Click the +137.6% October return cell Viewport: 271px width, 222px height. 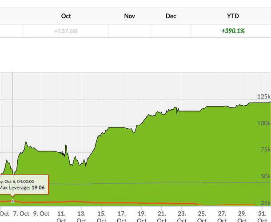[66, 31]
